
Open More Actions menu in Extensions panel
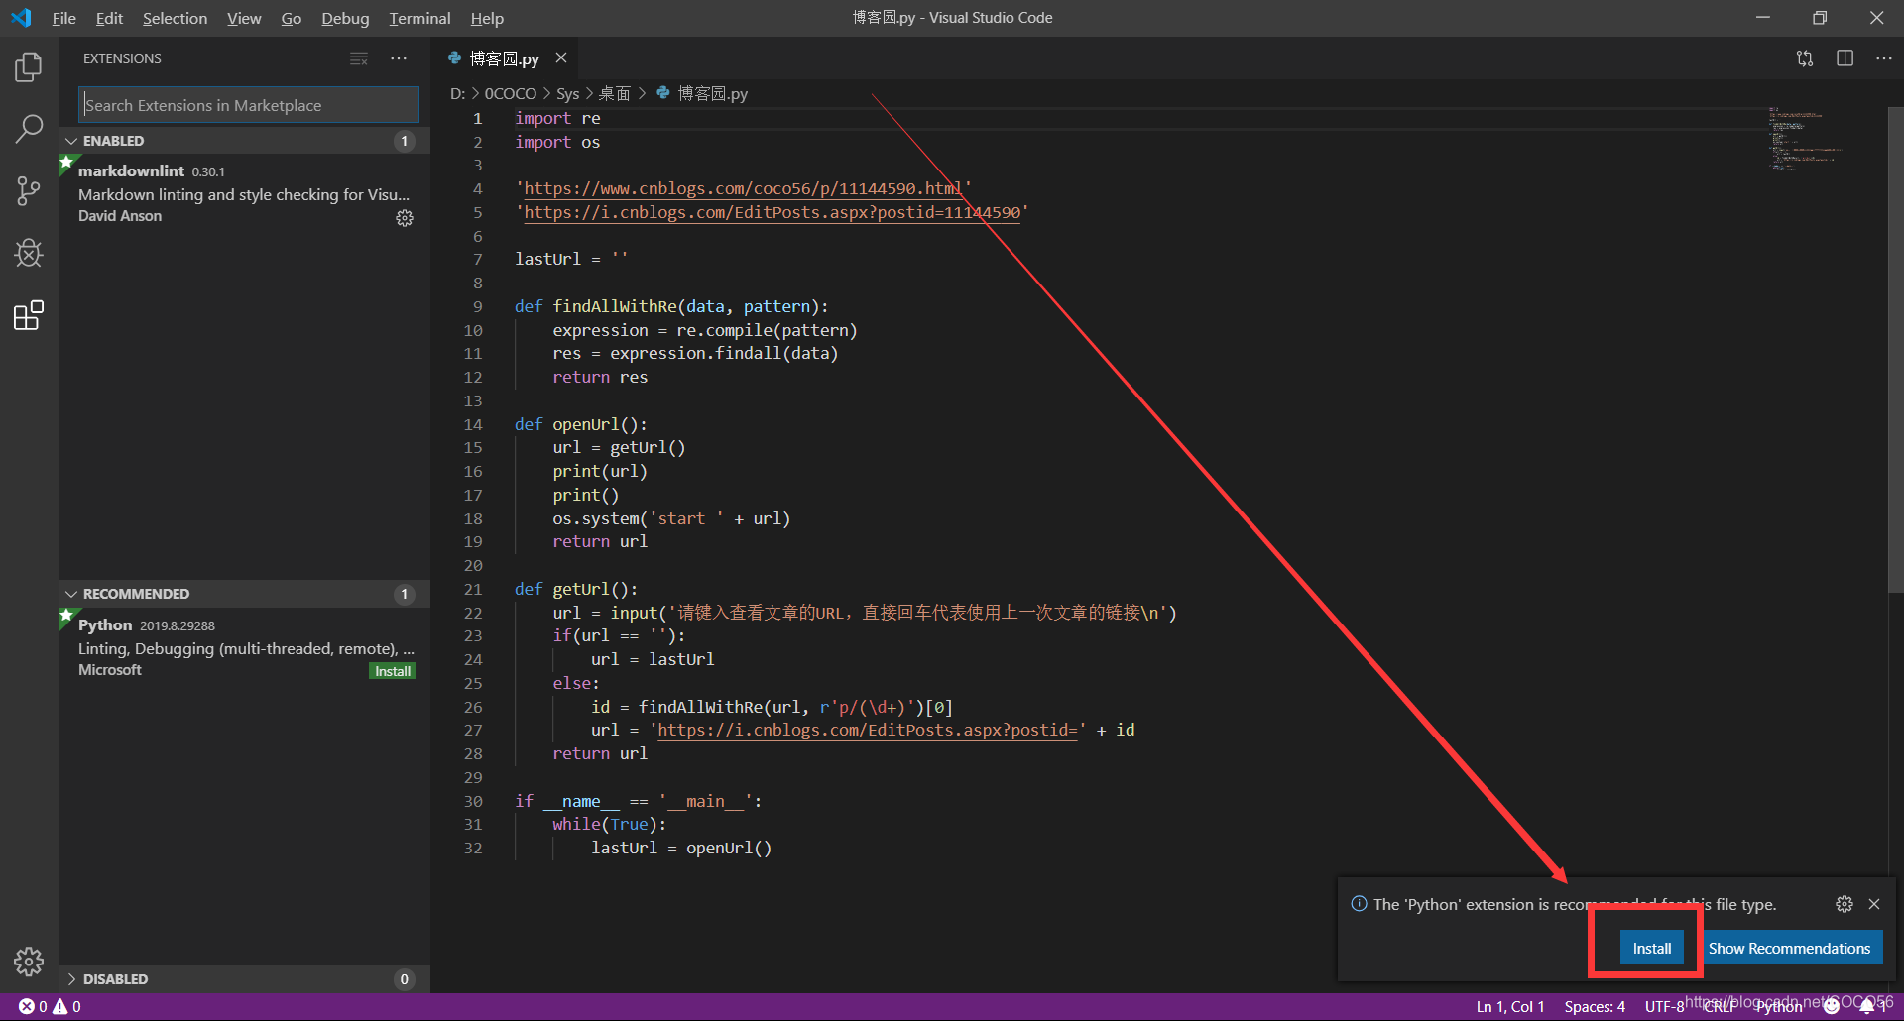pos(399,58)
